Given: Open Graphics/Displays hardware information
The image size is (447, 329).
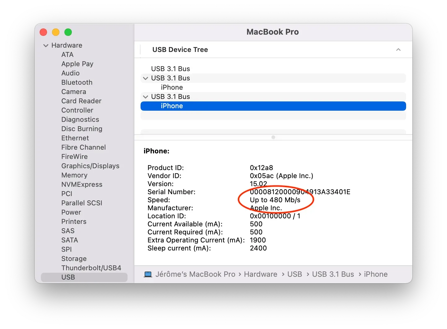Looking at the screenshot, I should pos(90,166).
